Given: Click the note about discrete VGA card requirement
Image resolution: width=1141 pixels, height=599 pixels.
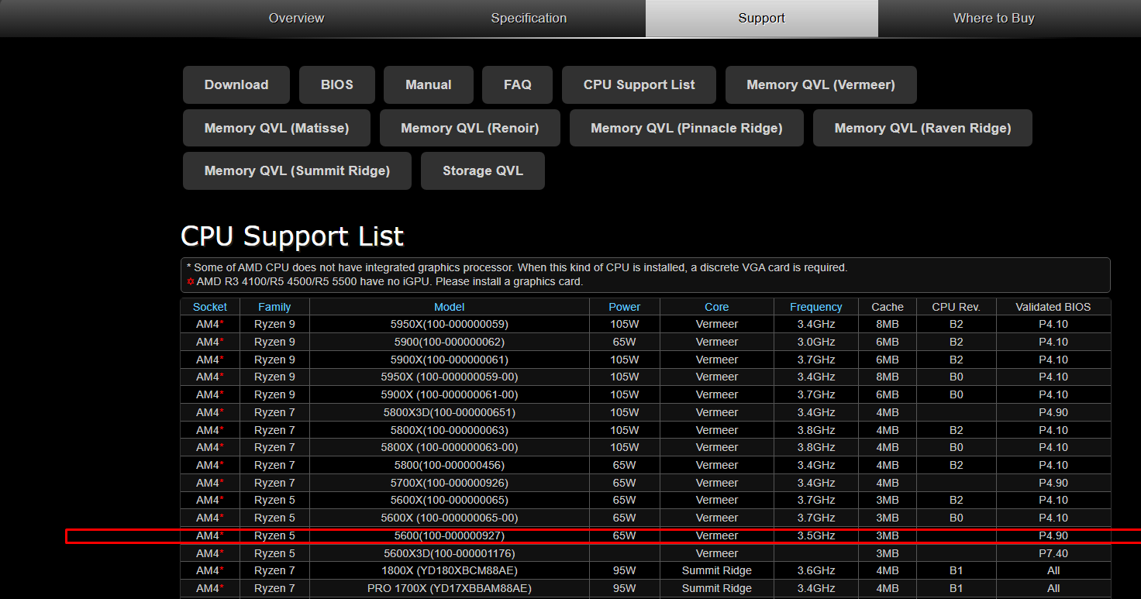Looking at the screenshot, I should tap(517, 267).
